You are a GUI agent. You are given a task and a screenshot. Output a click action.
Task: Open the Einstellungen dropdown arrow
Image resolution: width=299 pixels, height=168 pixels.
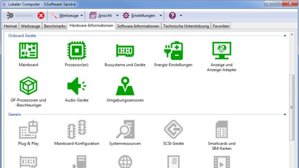click(161, 15)
